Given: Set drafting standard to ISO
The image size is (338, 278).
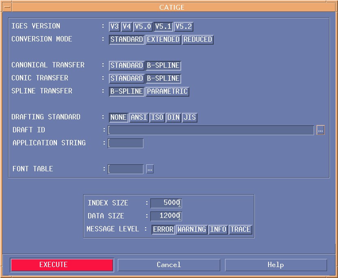Looking at the screenshot, I should pyautogui.click(x=157, y=117).
